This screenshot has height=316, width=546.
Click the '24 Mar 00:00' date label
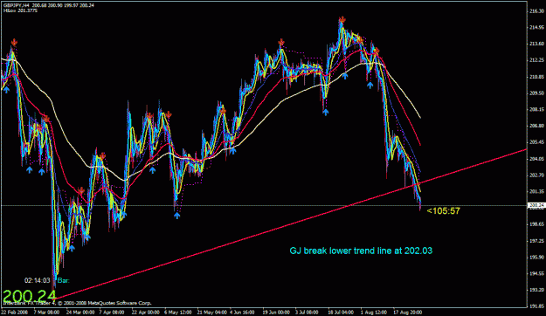pyautogui.click(x=80, y=313)
